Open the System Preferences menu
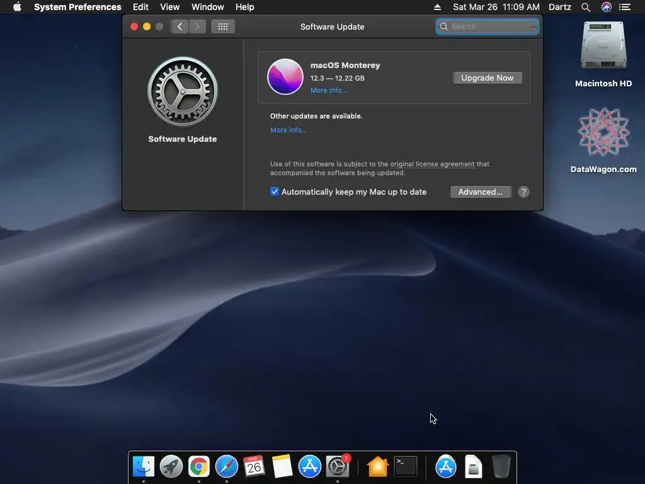Viewport: 645px width, 484px height. point(77,7)
